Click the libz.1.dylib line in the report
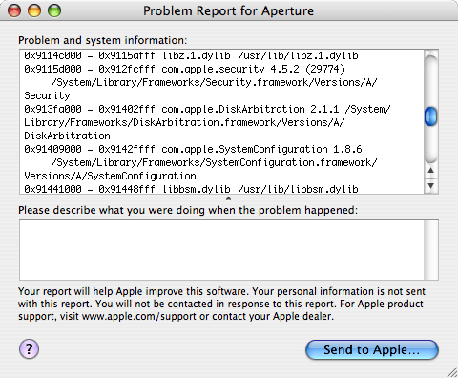 tap(191, 55)
